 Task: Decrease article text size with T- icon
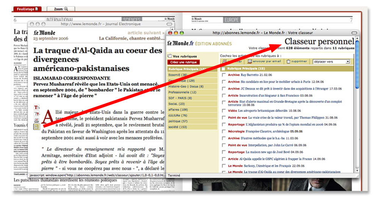click(x=36, y=114)
